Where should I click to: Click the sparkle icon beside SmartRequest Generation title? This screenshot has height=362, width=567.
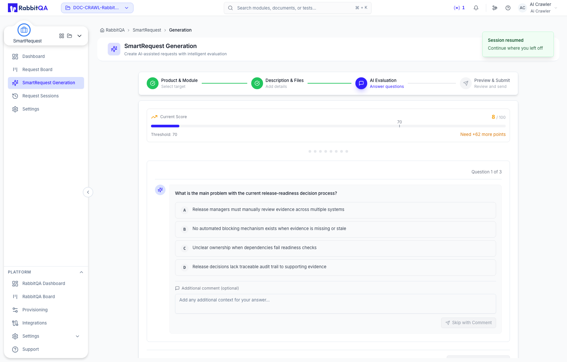click(114, 49)
